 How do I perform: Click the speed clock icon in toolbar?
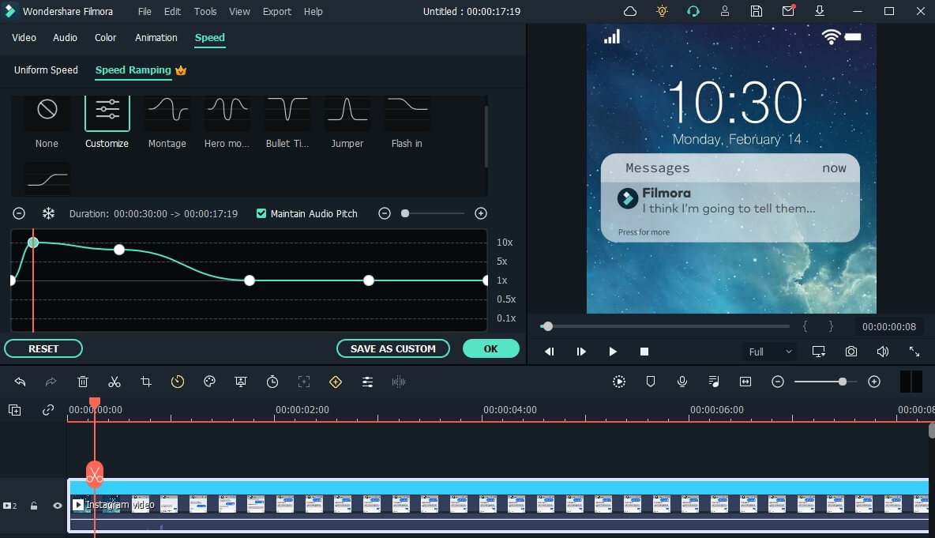[x=178, y=382]
